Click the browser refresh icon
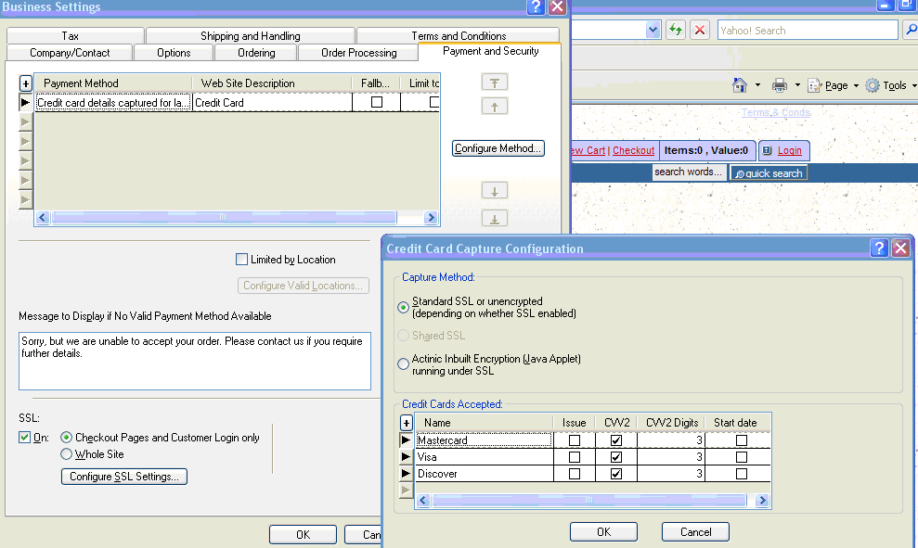918x548 pixels. 675,31
